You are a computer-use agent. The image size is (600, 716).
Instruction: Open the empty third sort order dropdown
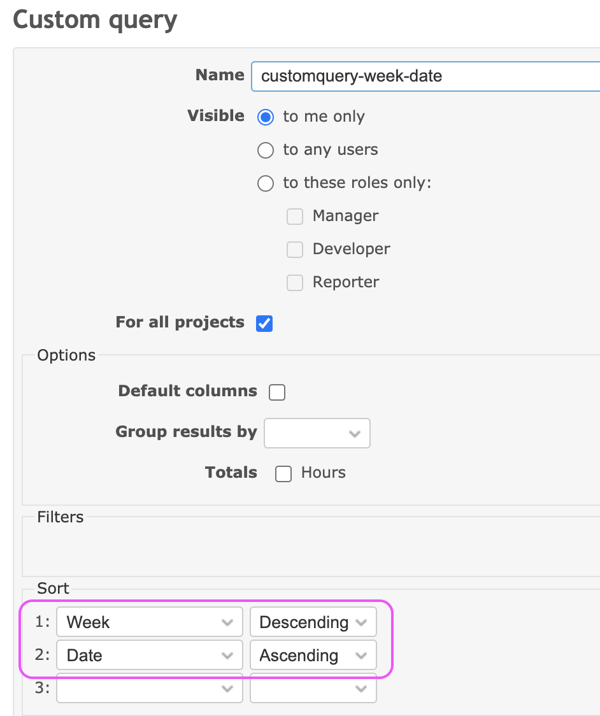(313, 688)
